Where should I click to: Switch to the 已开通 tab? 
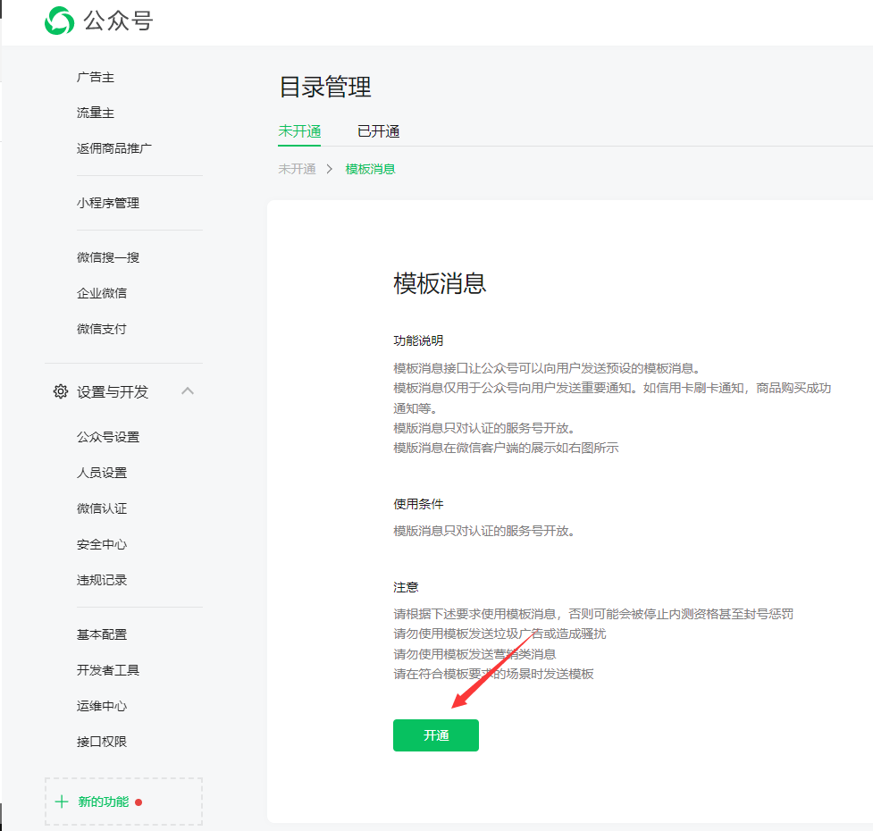coord(379,131)
